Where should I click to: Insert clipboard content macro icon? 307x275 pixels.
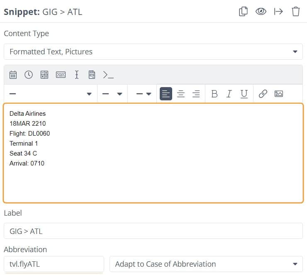click(92, 75)
